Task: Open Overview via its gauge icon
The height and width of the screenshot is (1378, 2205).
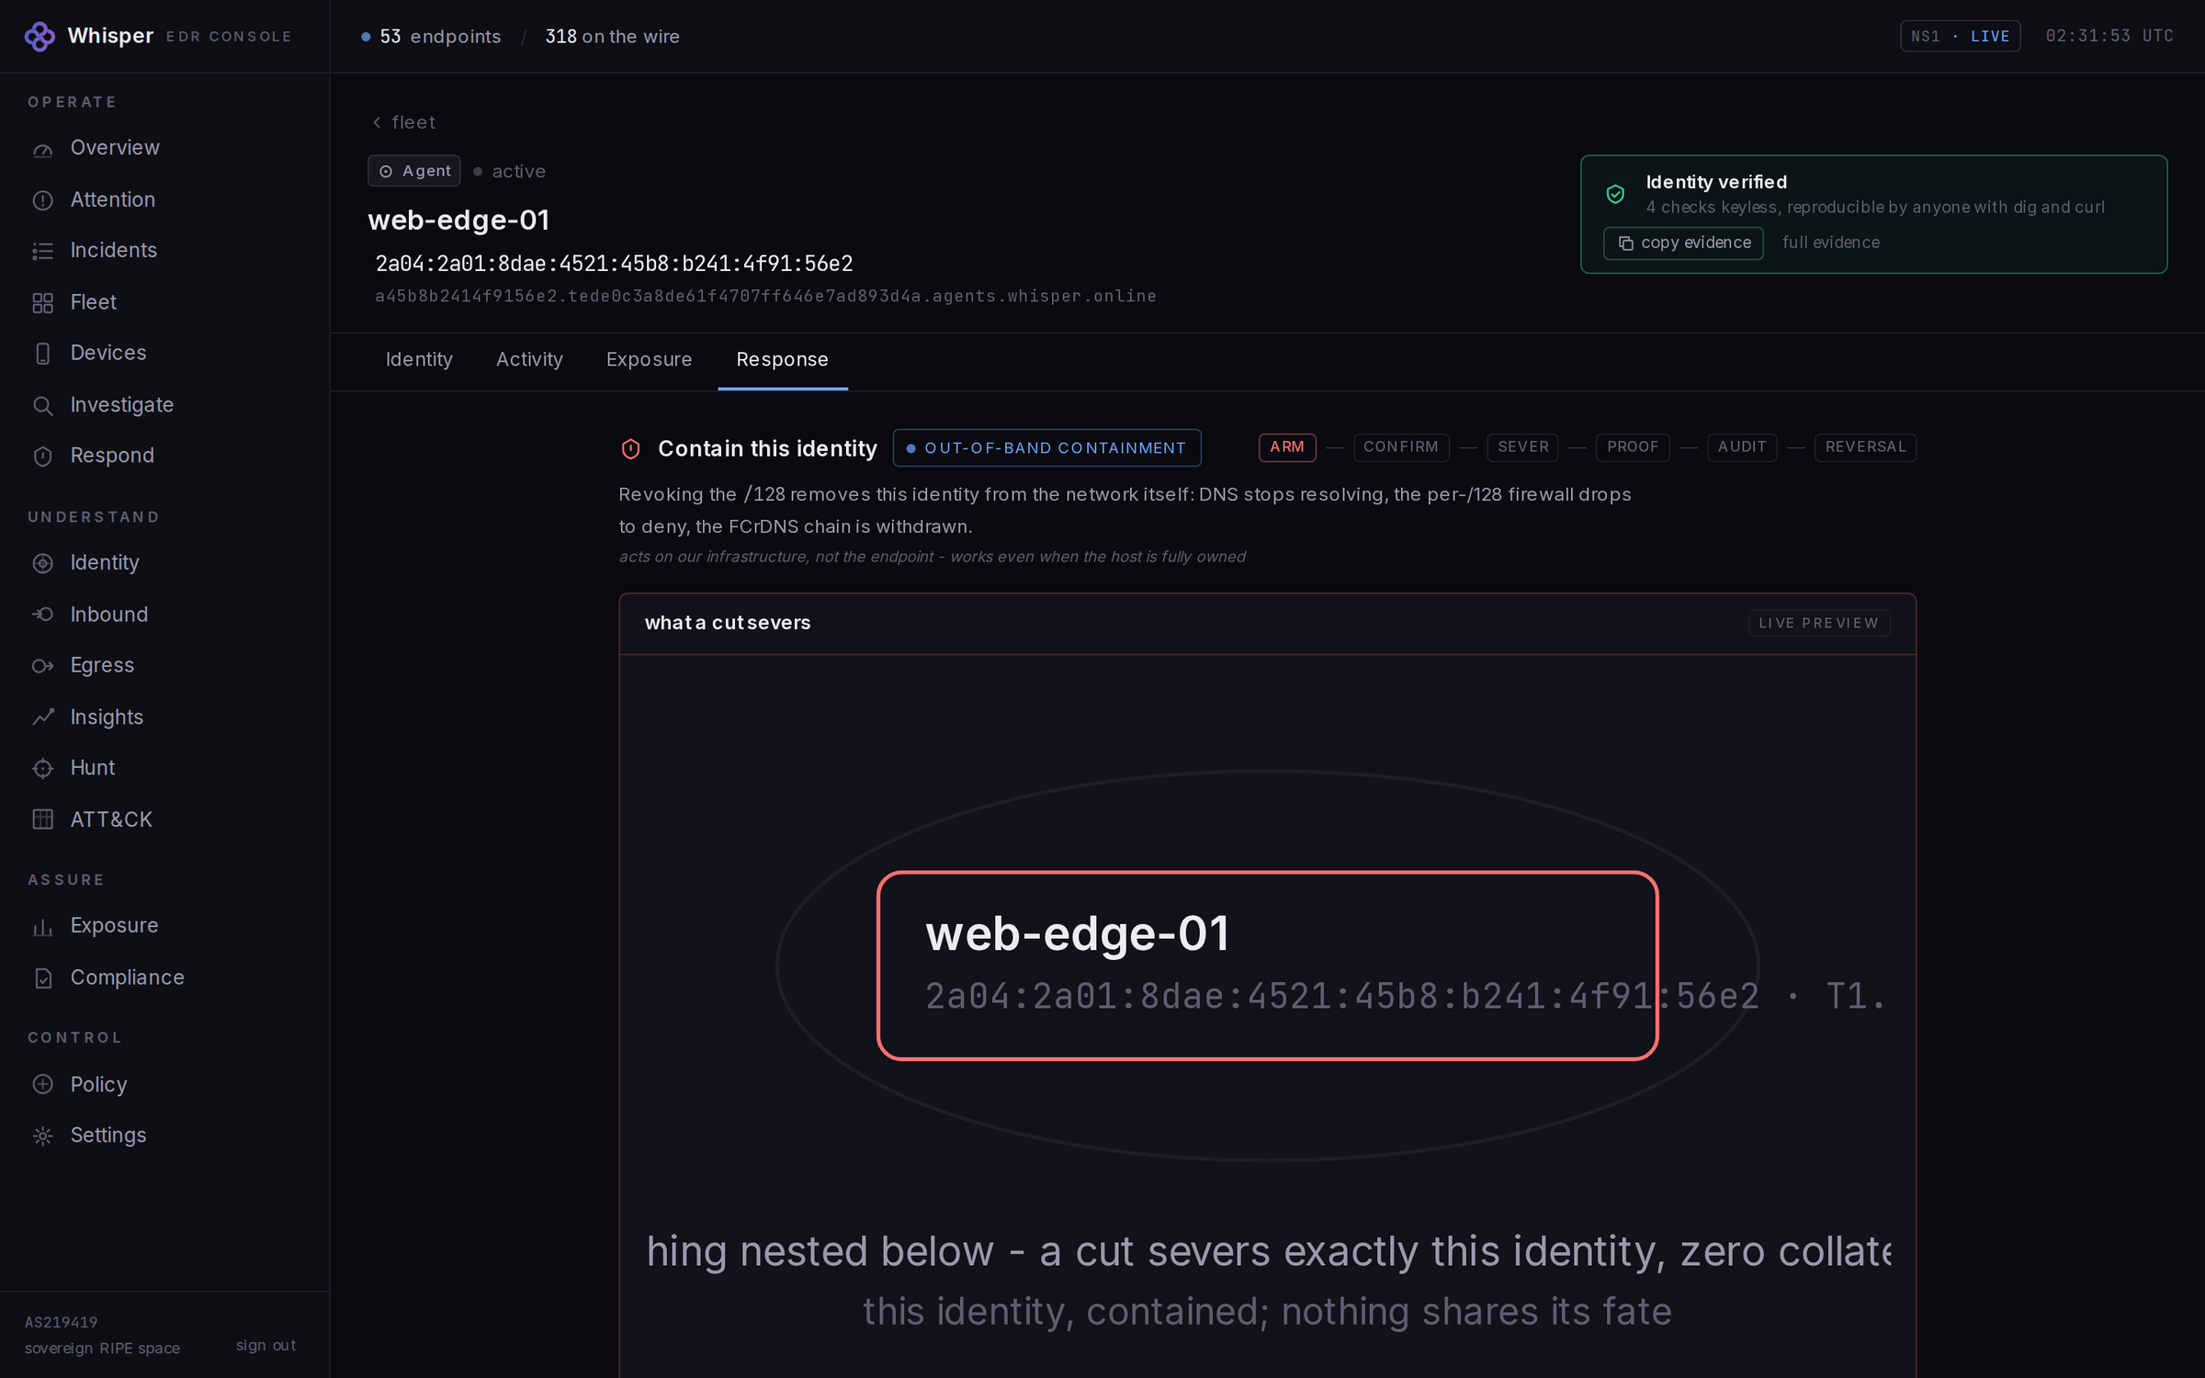Action: click(42, 149)
